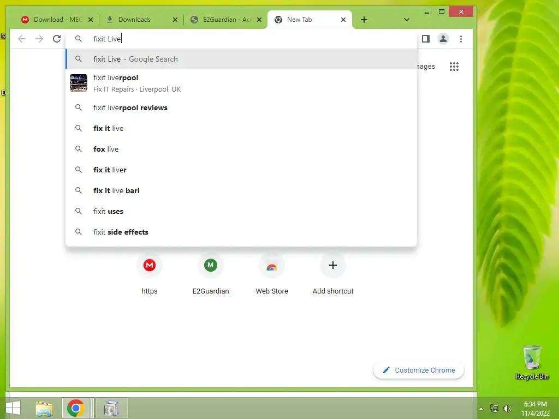
Task: Click the address bar containing 'fixit Live'
Action: (241, 39)
